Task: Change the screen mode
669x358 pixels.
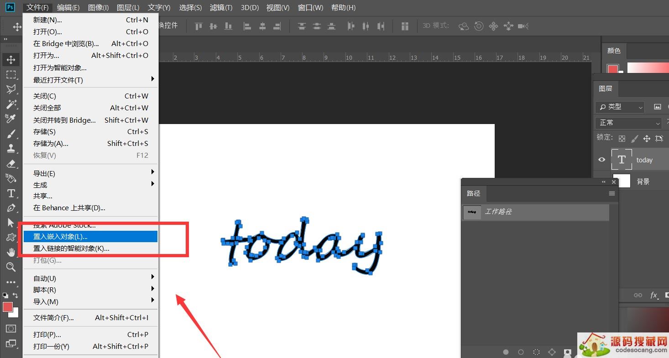Action: 11,343
